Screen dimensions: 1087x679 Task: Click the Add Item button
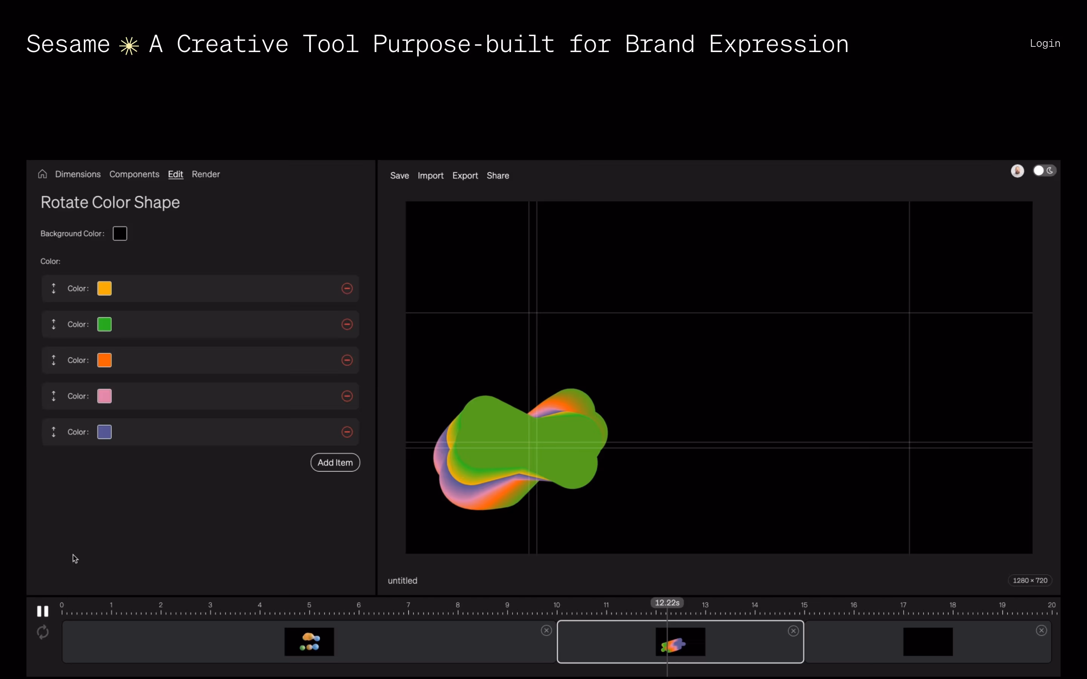coord(336,462)
